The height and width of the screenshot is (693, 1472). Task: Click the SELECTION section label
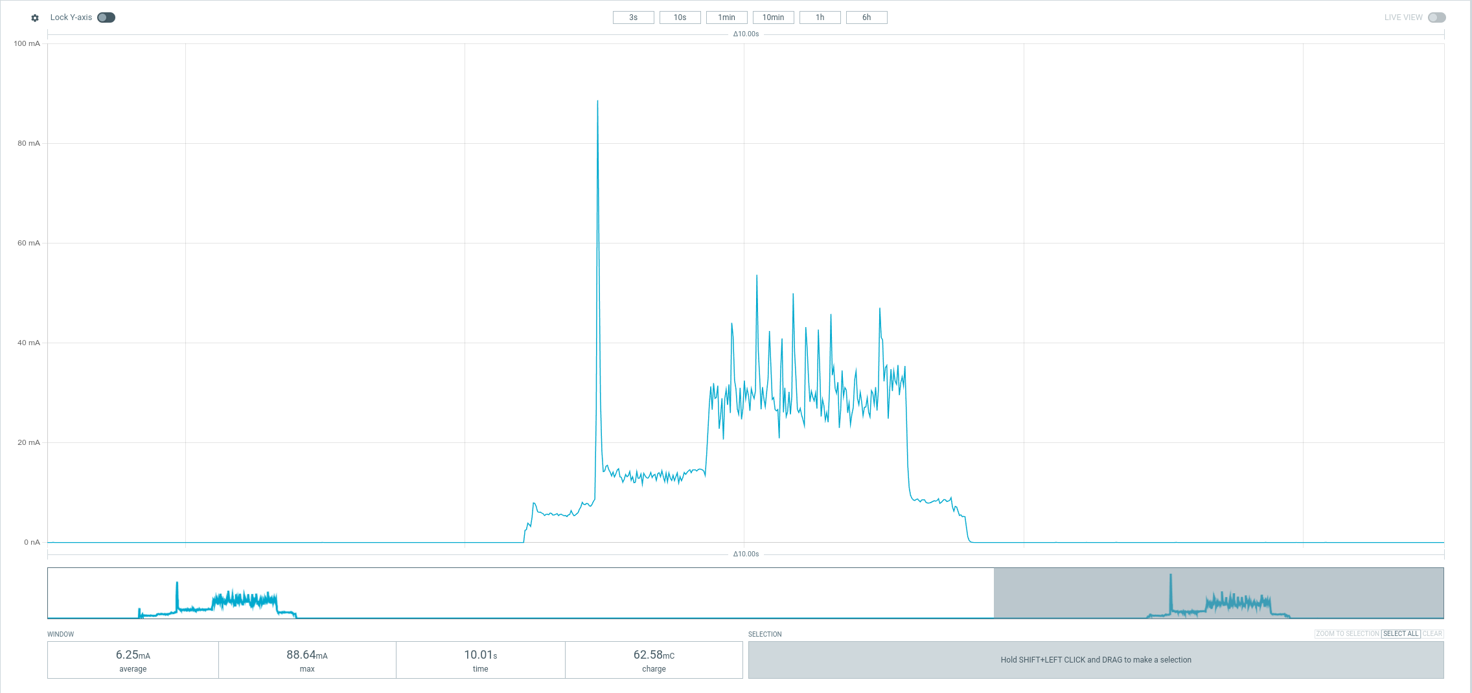coord(765,634)
